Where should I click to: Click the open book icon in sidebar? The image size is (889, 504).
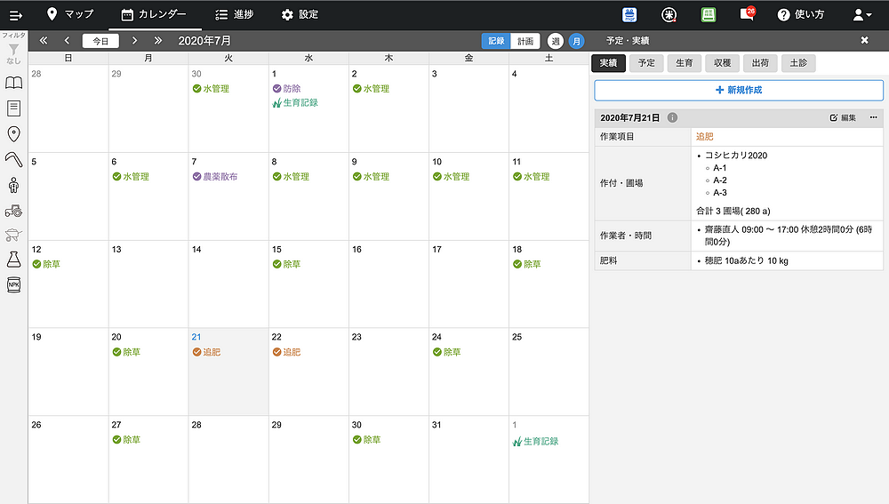click(13, 84)
